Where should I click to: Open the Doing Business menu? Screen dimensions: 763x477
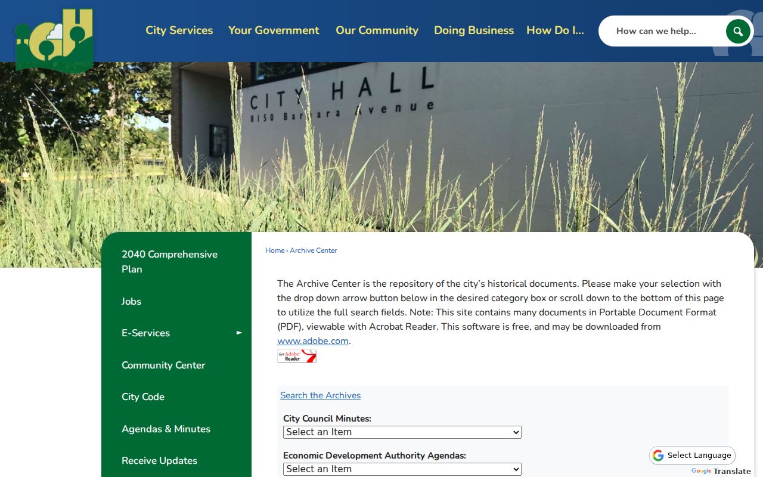pos(474,30)
